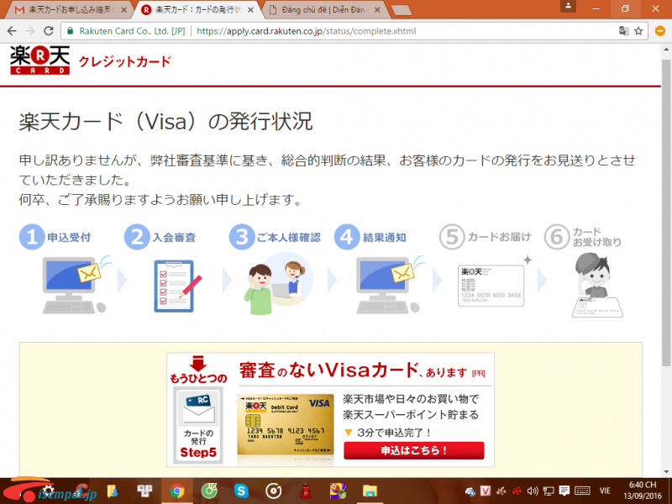The height and width of the screenshot is (504, 672).
Task: Open the translate page icon
Action: tap(623, 31)
